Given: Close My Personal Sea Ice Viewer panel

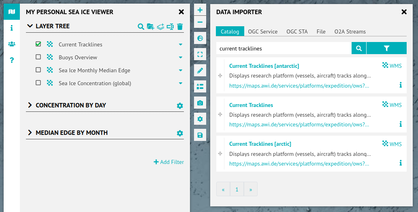Looking at the screenshot, I should [181, 12].
